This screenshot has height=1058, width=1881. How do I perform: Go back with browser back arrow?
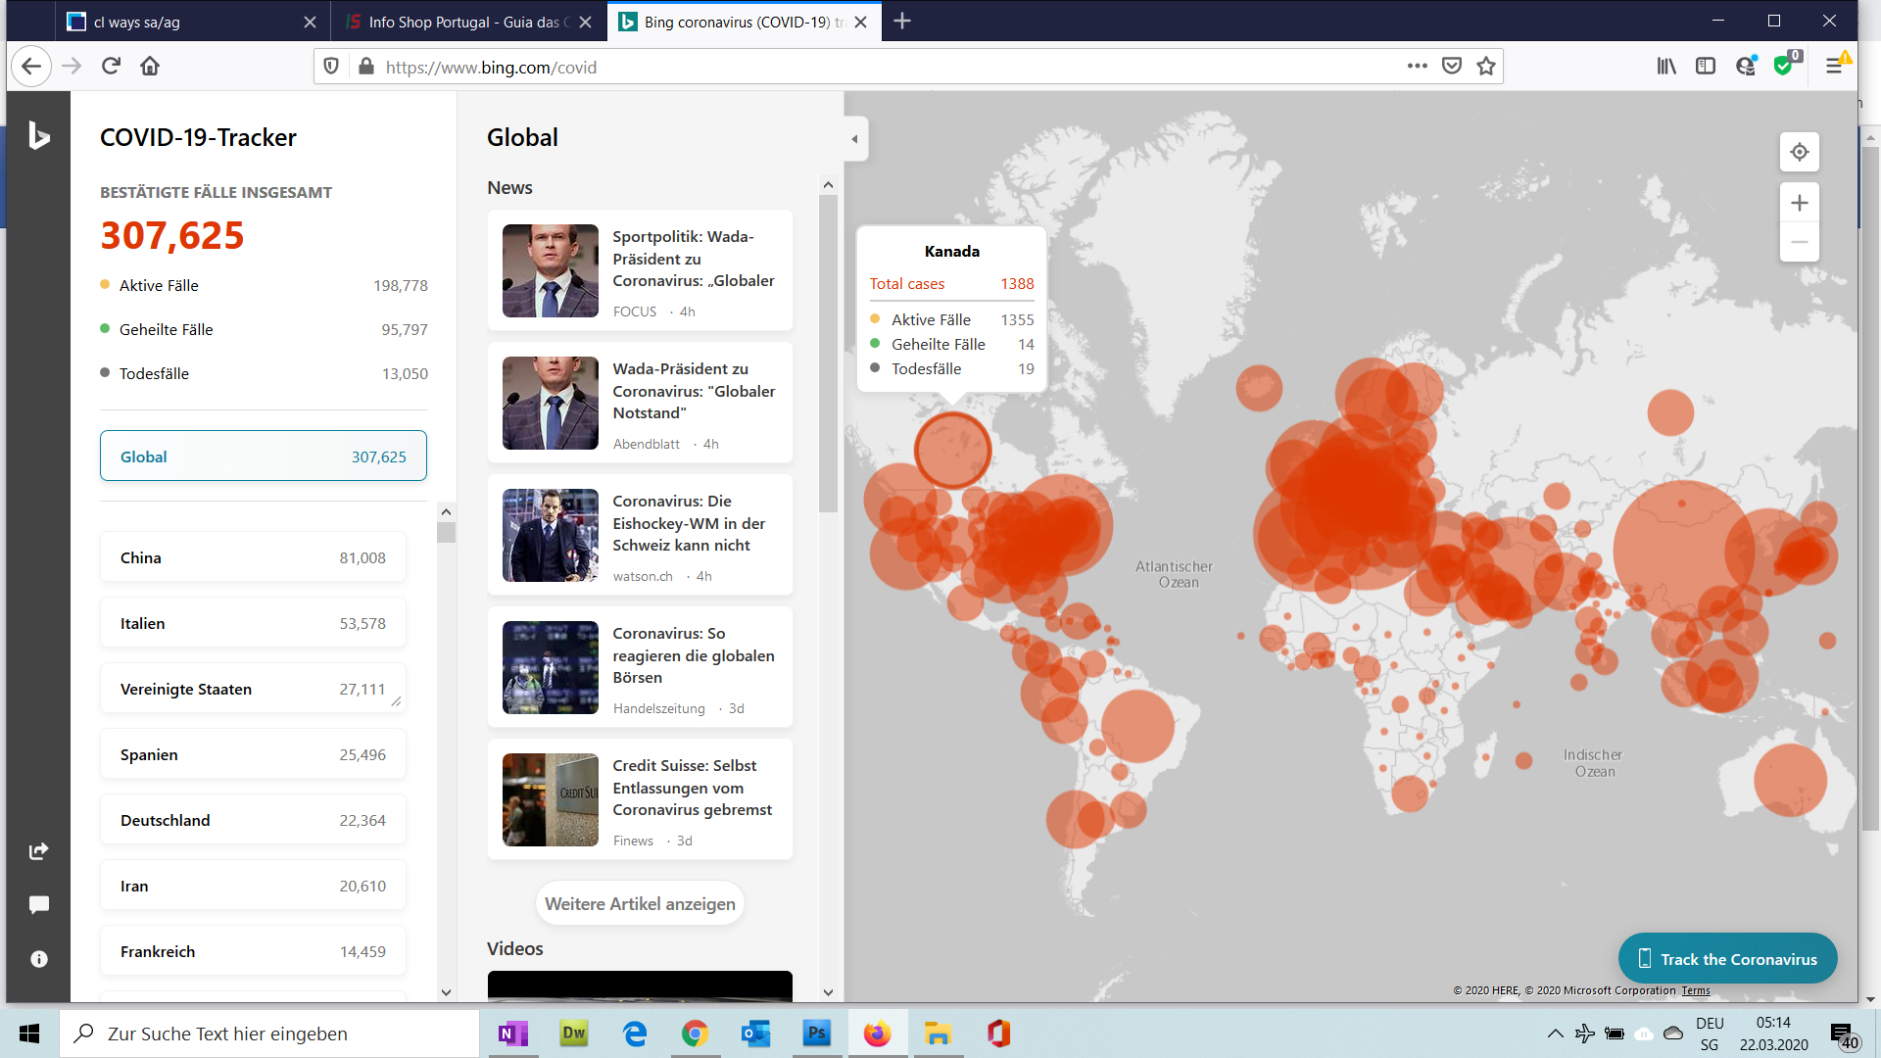pyautogui.click(x=31, y=67)
